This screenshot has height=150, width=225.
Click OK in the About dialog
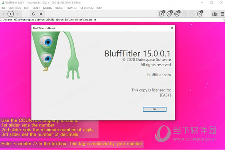pos(154,109)
